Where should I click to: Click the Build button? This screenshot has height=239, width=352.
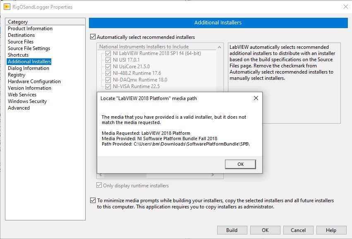pos(232,230)
